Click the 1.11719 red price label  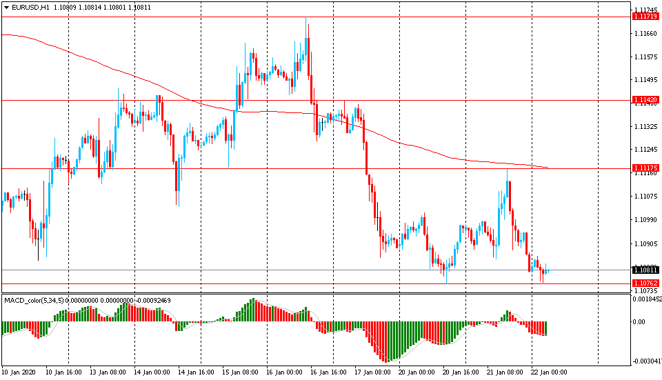point(645,17)
